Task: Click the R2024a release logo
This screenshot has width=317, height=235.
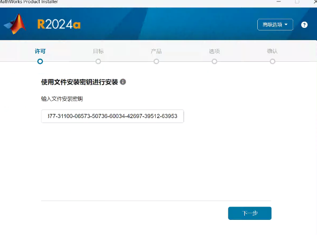Action: click(59, 24)
